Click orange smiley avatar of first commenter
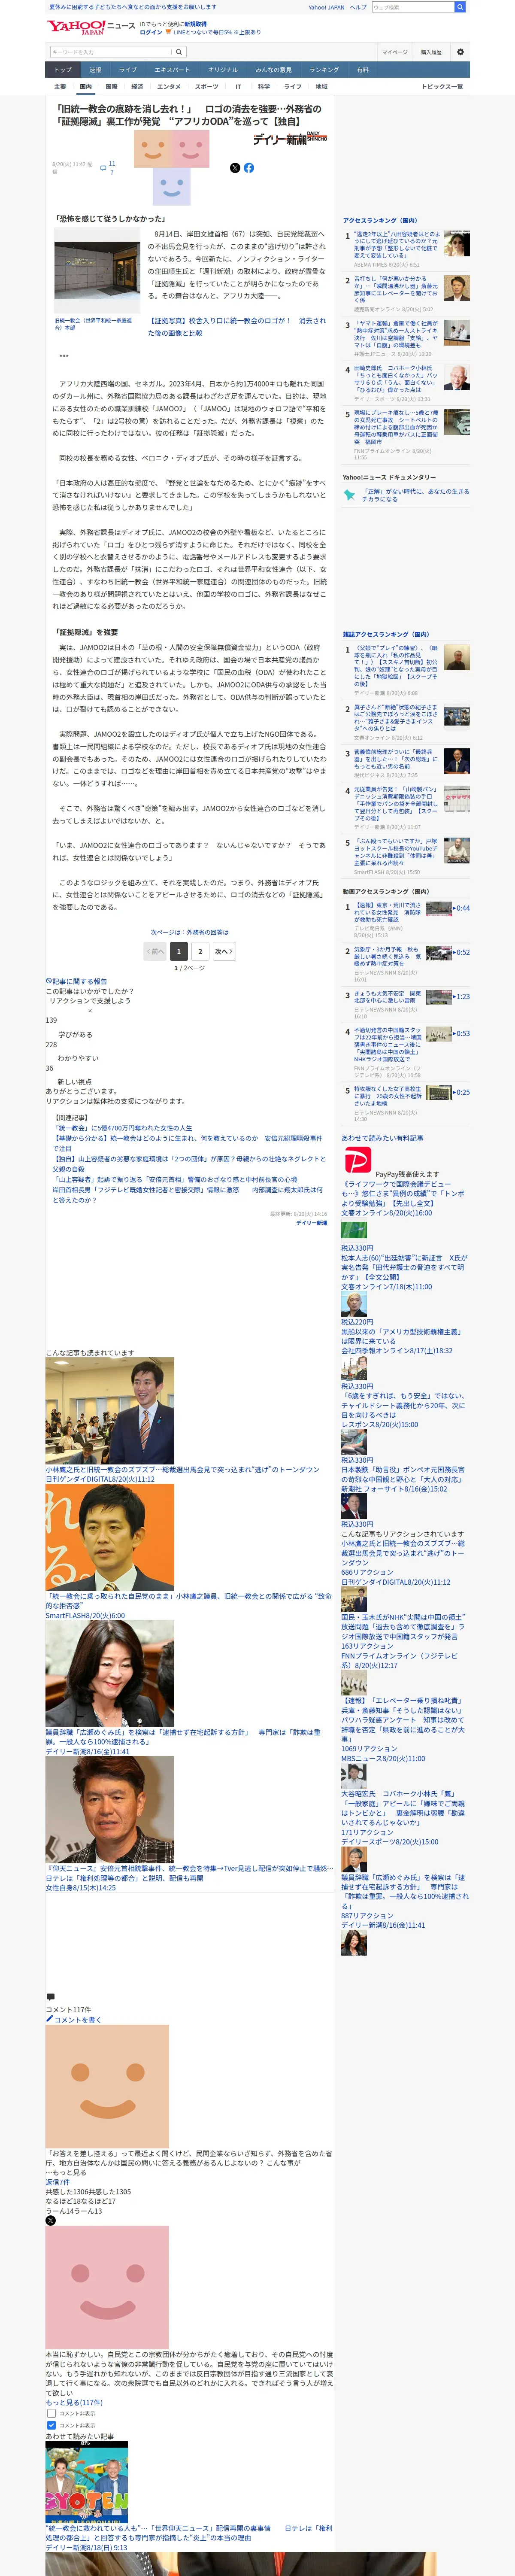This screenshot has width=515, height=2576. tap(107, 2086)
